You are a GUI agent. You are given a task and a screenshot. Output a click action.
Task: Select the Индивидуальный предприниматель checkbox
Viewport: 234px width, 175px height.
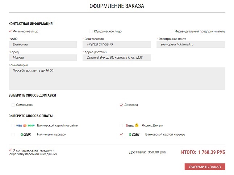(171, 31)
